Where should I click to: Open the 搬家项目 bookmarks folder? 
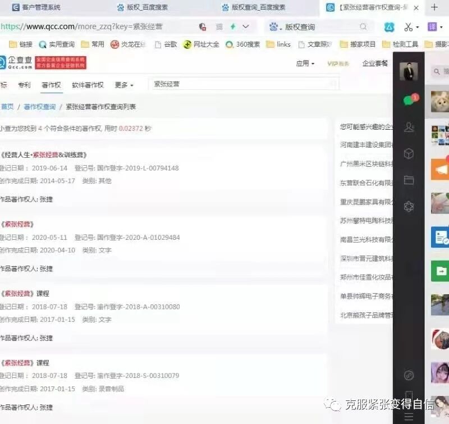[358, 44]
